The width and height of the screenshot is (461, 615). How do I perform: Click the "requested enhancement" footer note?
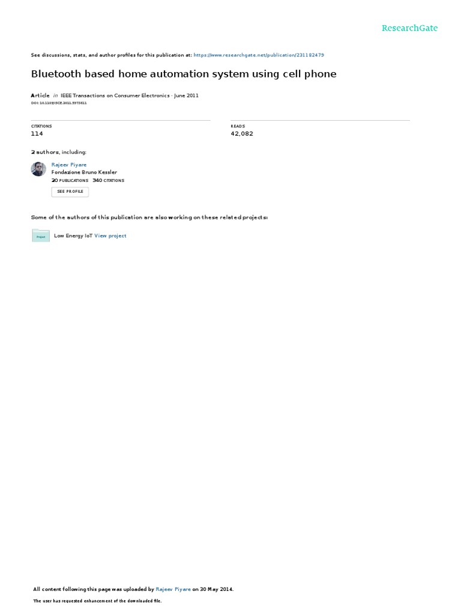click(97, 601)
